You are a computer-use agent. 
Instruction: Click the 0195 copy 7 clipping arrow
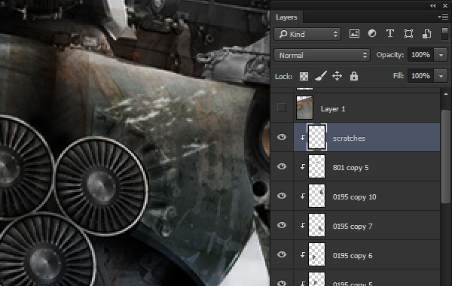pos(302,226)
